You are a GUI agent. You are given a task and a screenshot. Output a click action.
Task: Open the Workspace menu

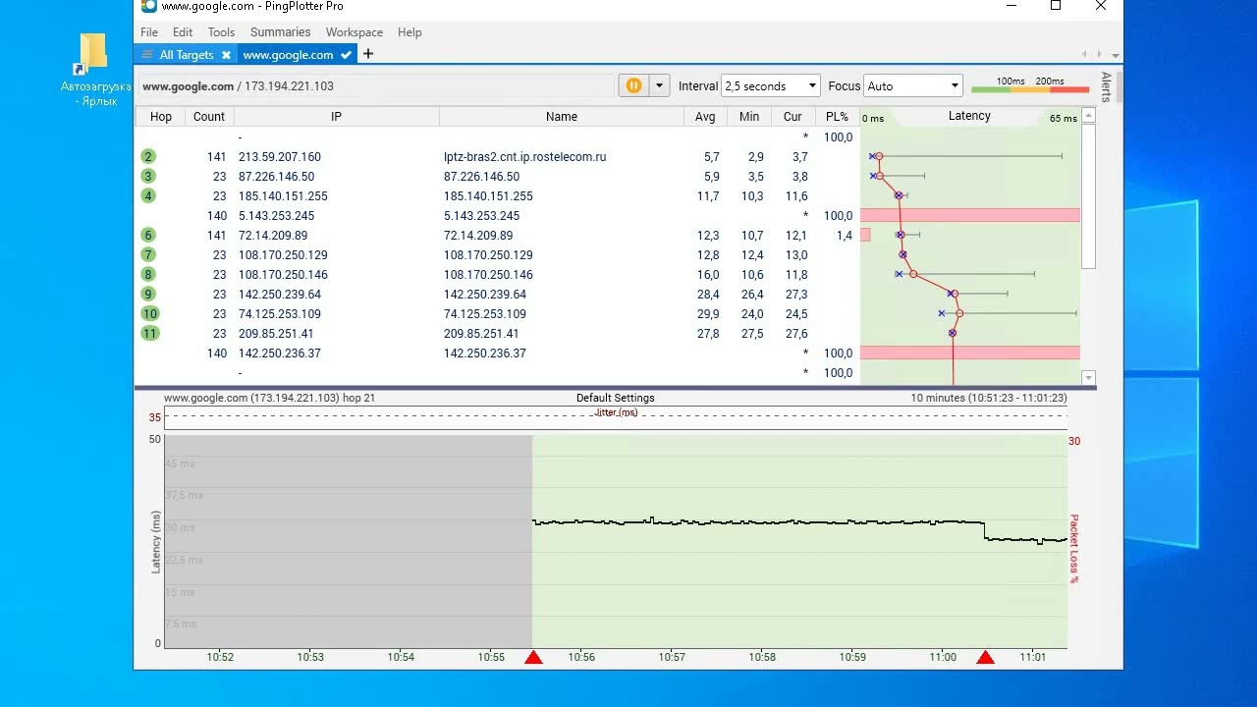point(355,32)
